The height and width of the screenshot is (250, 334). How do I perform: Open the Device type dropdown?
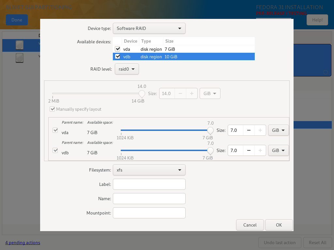point(149,29)
